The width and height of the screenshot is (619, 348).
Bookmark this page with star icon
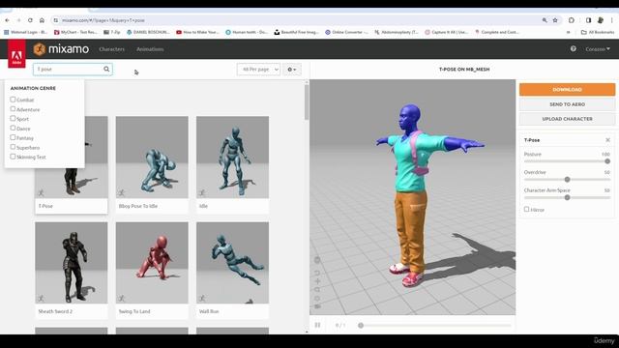pos(555,20)
